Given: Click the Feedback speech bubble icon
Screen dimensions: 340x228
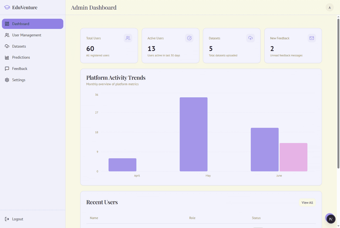Looking at the screenshot, I should click(7, 69).
